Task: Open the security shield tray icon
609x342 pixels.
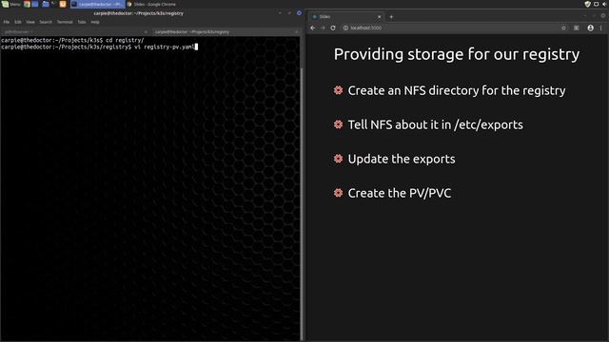Action: click(588, 4)
